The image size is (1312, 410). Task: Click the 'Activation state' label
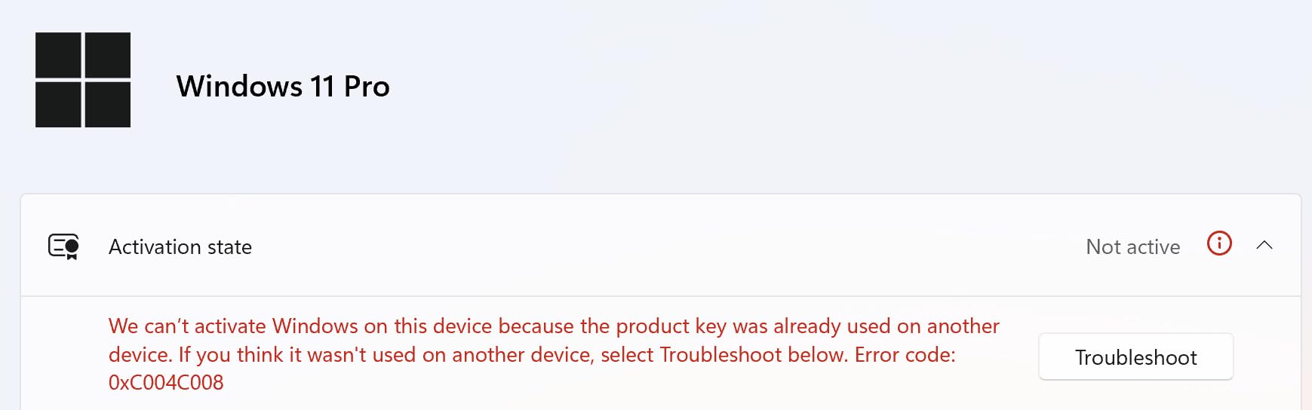pyautogui.click(x=180, y=246)
